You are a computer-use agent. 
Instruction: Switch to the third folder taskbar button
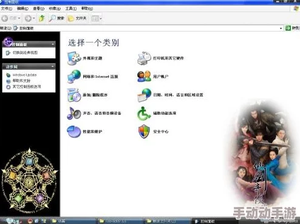click(168, 221)
